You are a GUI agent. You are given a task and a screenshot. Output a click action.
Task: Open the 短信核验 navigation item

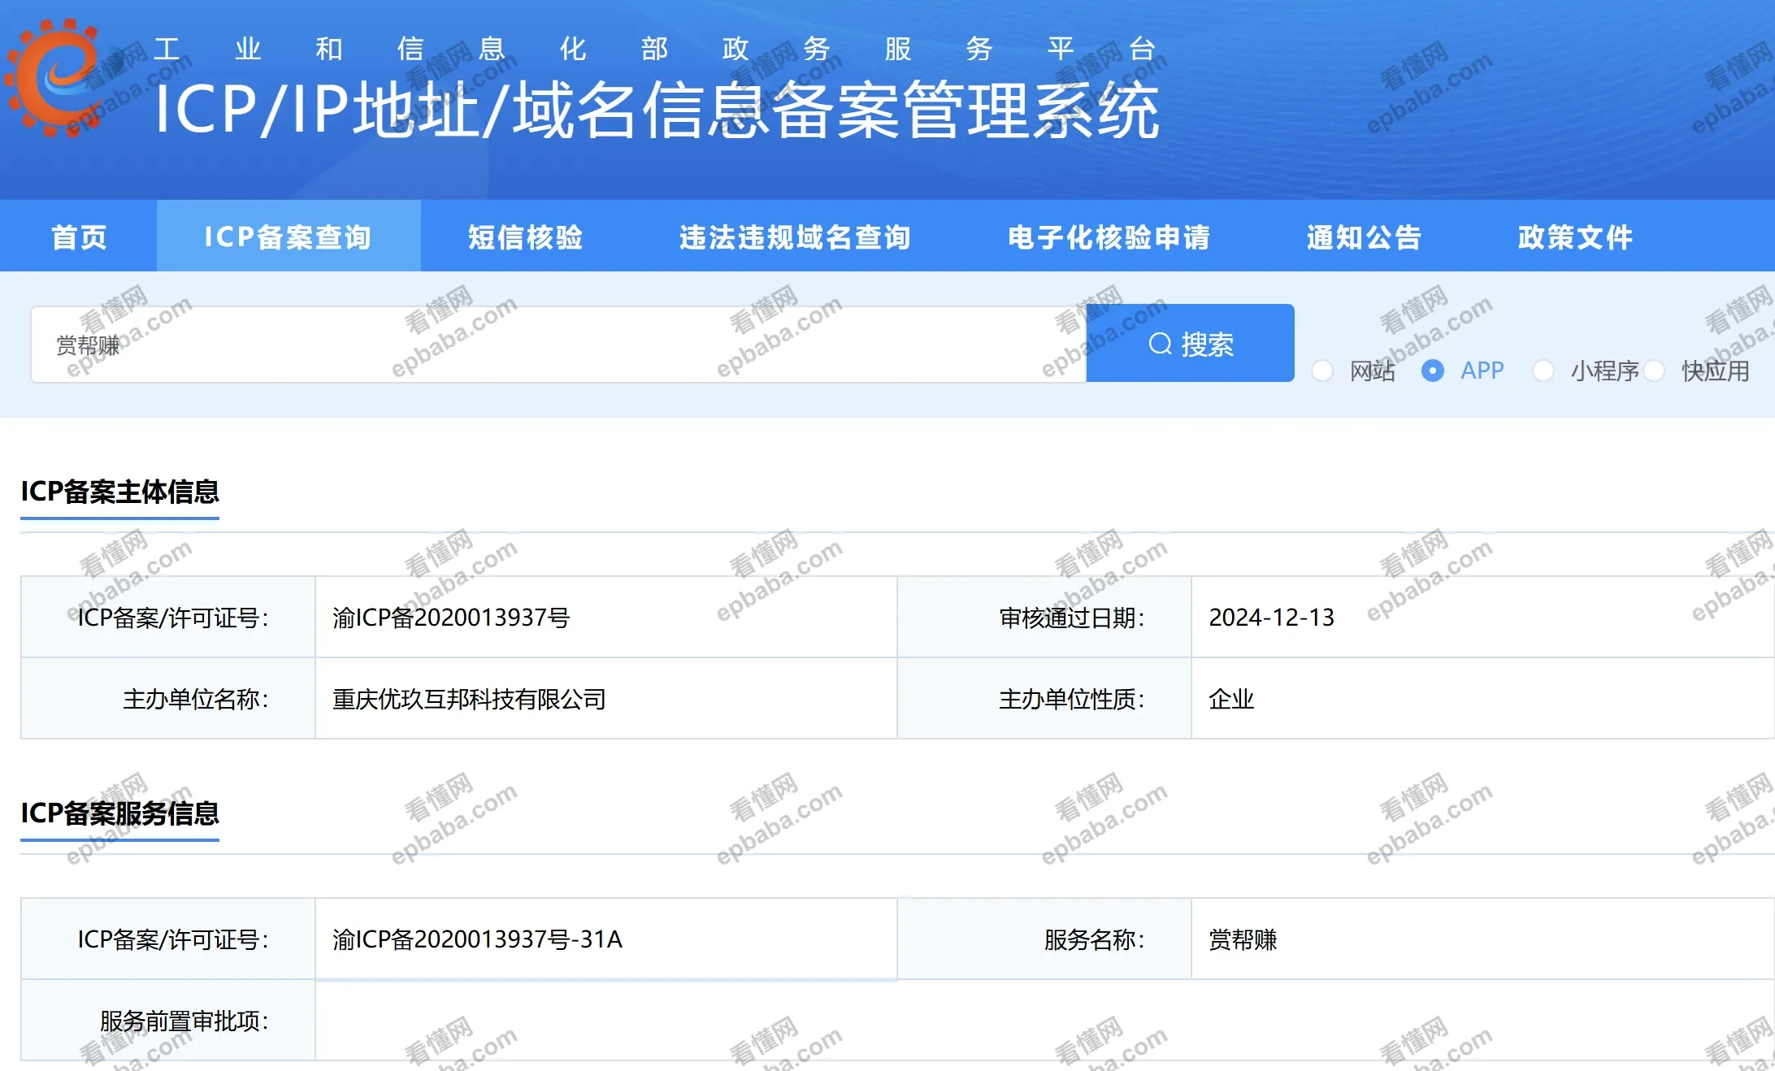[x=525, y=236]
